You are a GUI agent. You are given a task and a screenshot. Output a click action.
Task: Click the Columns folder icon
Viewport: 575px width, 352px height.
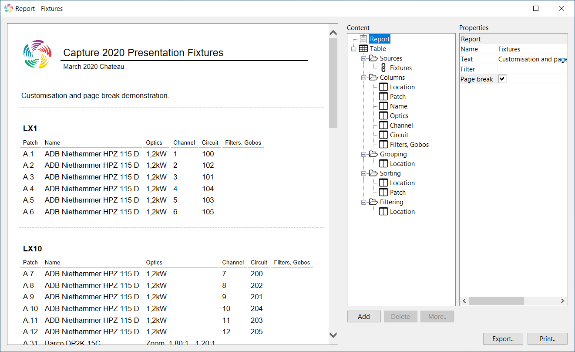[x=373, y=78]
